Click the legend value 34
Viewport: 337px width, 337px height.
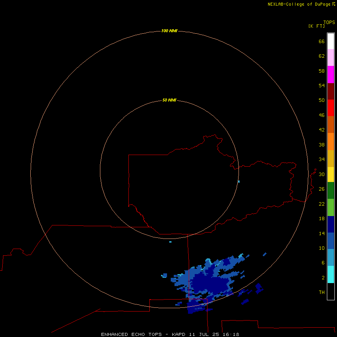point(322,159)
